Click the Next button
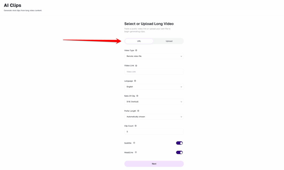The image size is (284, 170). pos(154,164)
